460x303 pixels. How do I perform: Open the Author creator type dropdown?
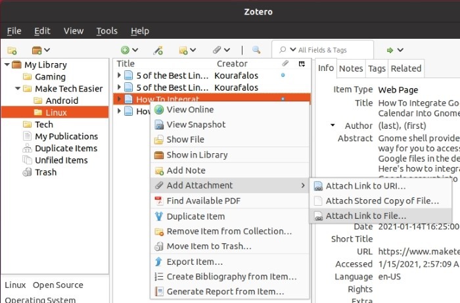(333, 126)
